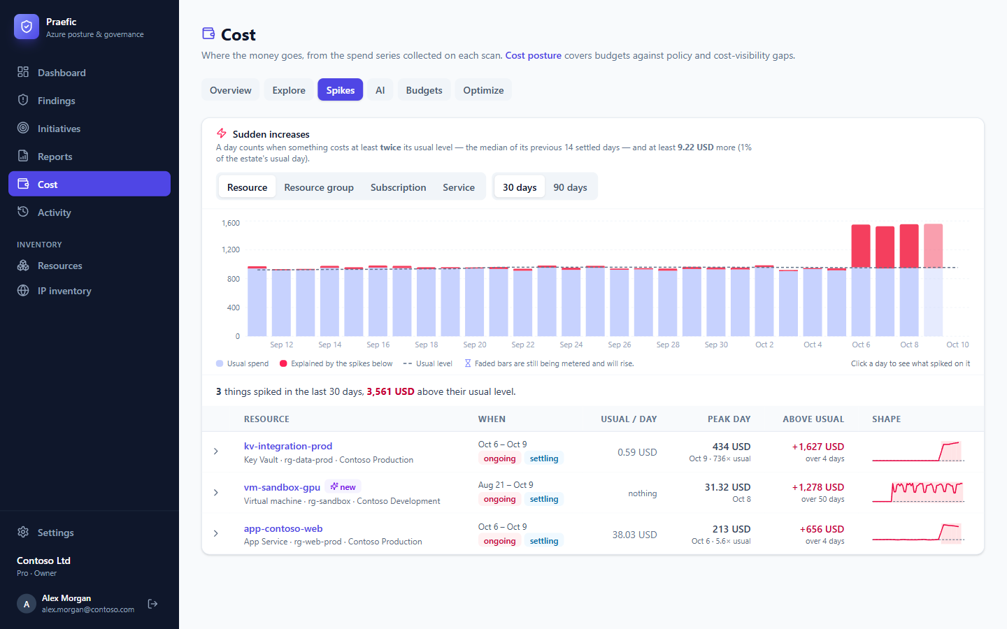This screenshot has width=1007, height=629.
Task: Open the vm-sandbox-gpu resource link
Action: pyautogui.click(x=282, y=487)
